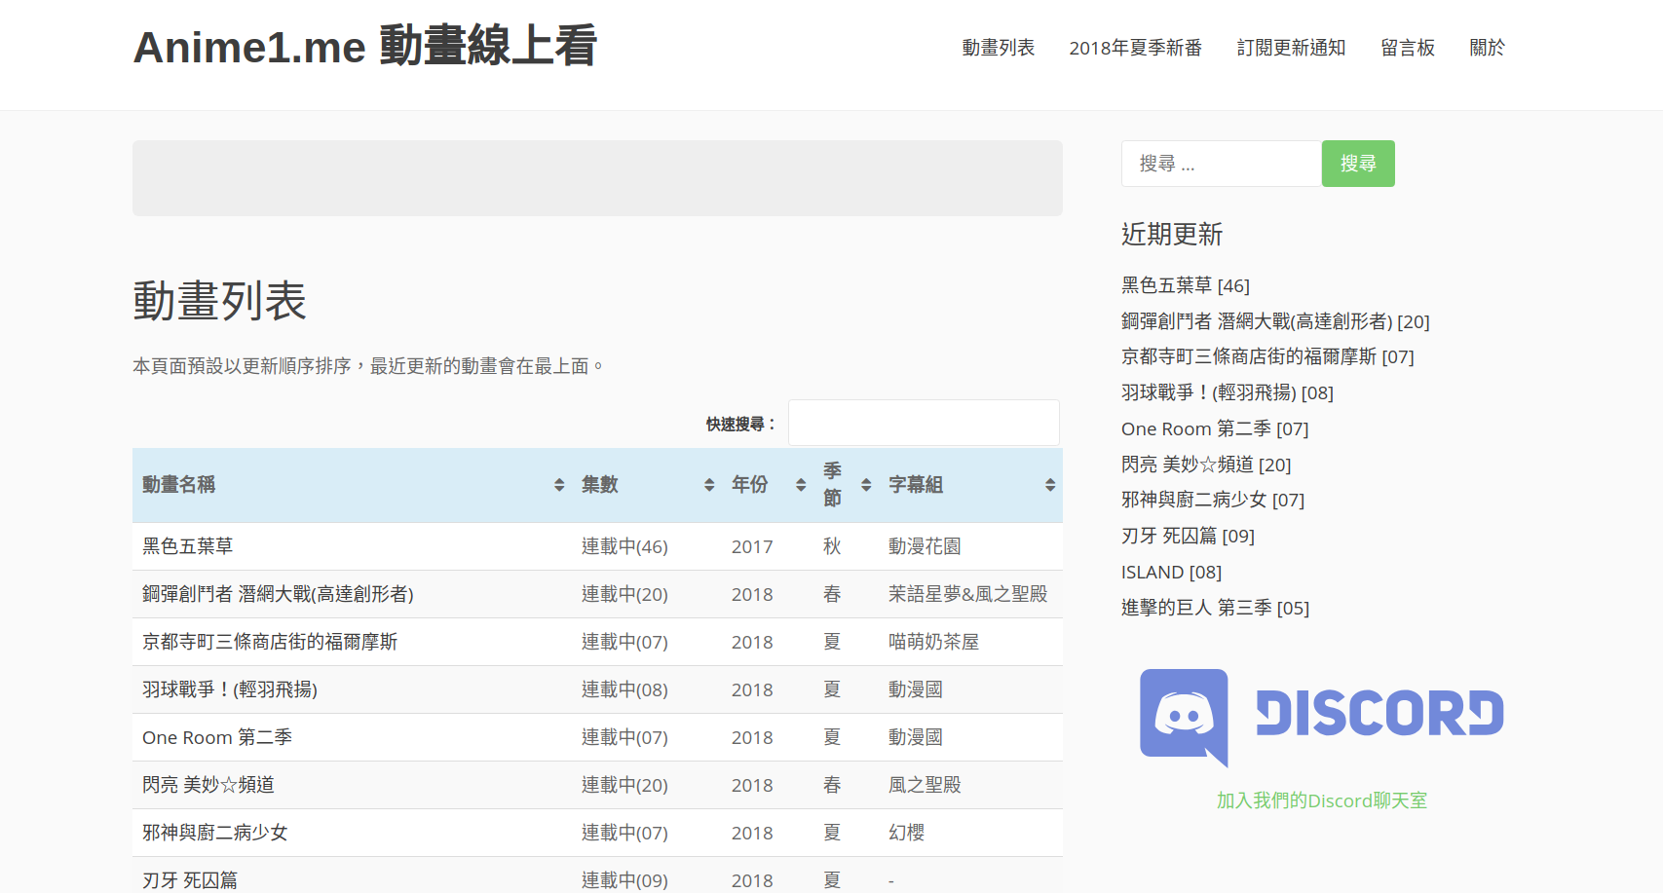Open ISLAND [08] from recent updates
Viewport: 1663px width, 893px height.
point(1171,572)
